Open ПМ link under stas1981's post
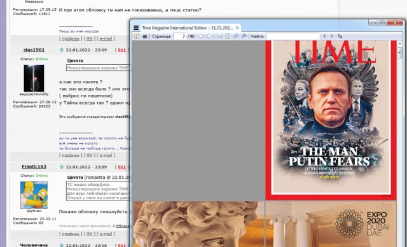The width and height of the screenshot is (407, 247). coord(89,155)
